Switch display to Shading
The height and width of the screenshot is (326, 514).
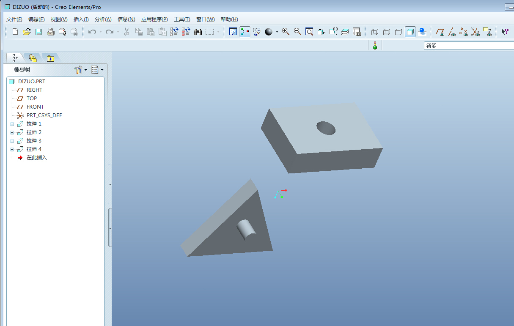coord(410,32)
